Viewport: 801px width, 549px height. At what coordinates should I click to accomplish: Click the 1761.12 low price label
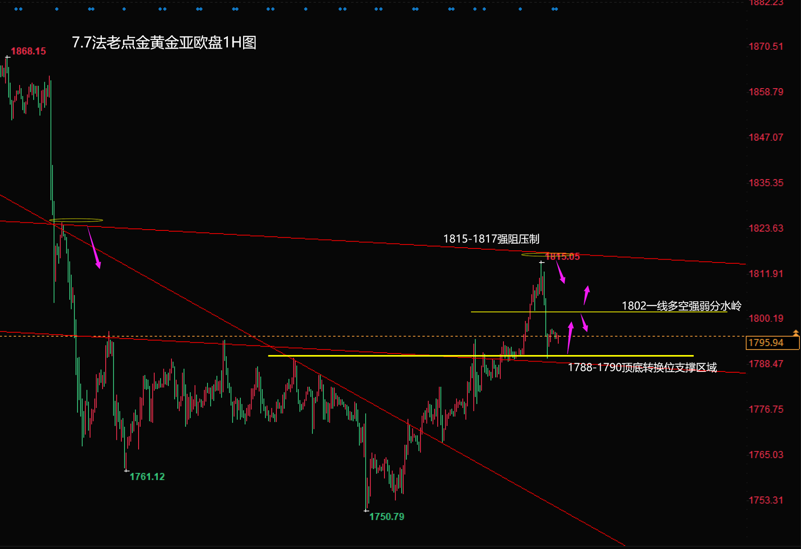click(147, 476)
